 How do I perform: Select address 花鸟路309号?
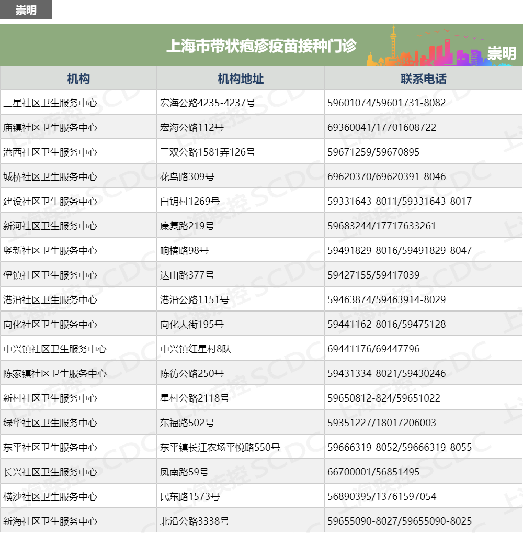pos(187,177)
